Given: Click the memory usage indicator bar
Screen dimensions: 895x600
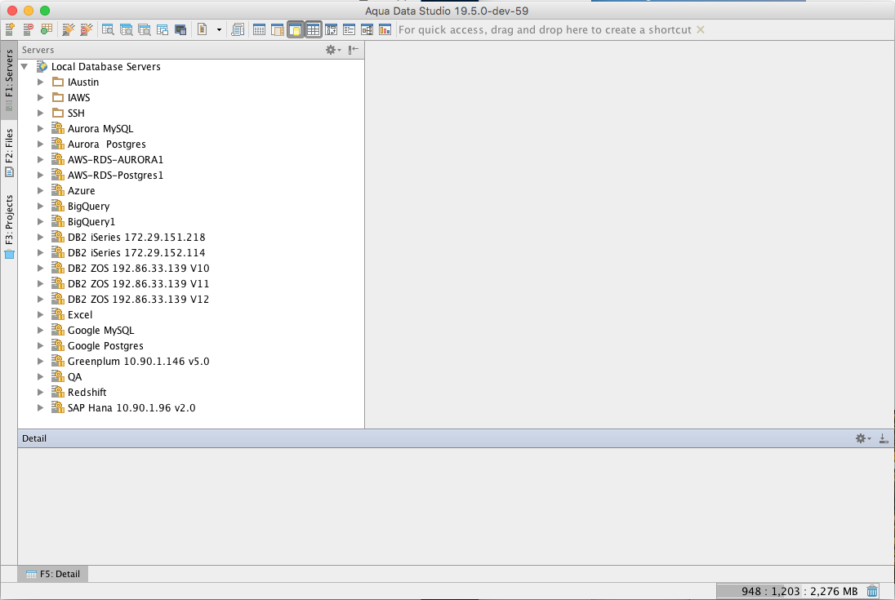Looking at the screenshot, I should [790, 592].
